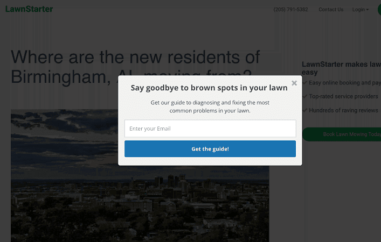Screen dimensions: 381x242
Task: Click the Book Lawn Mowing Today button
Action: point(345,134)
